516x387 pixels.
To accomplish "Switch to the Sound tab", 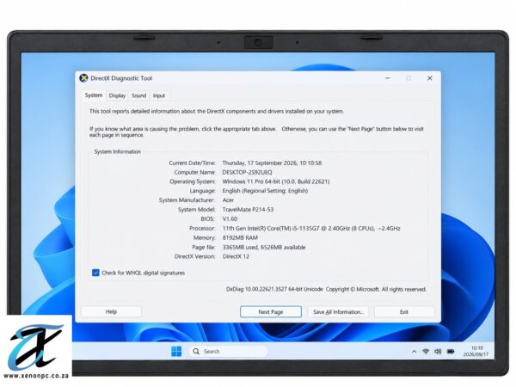I will (138, 95).
